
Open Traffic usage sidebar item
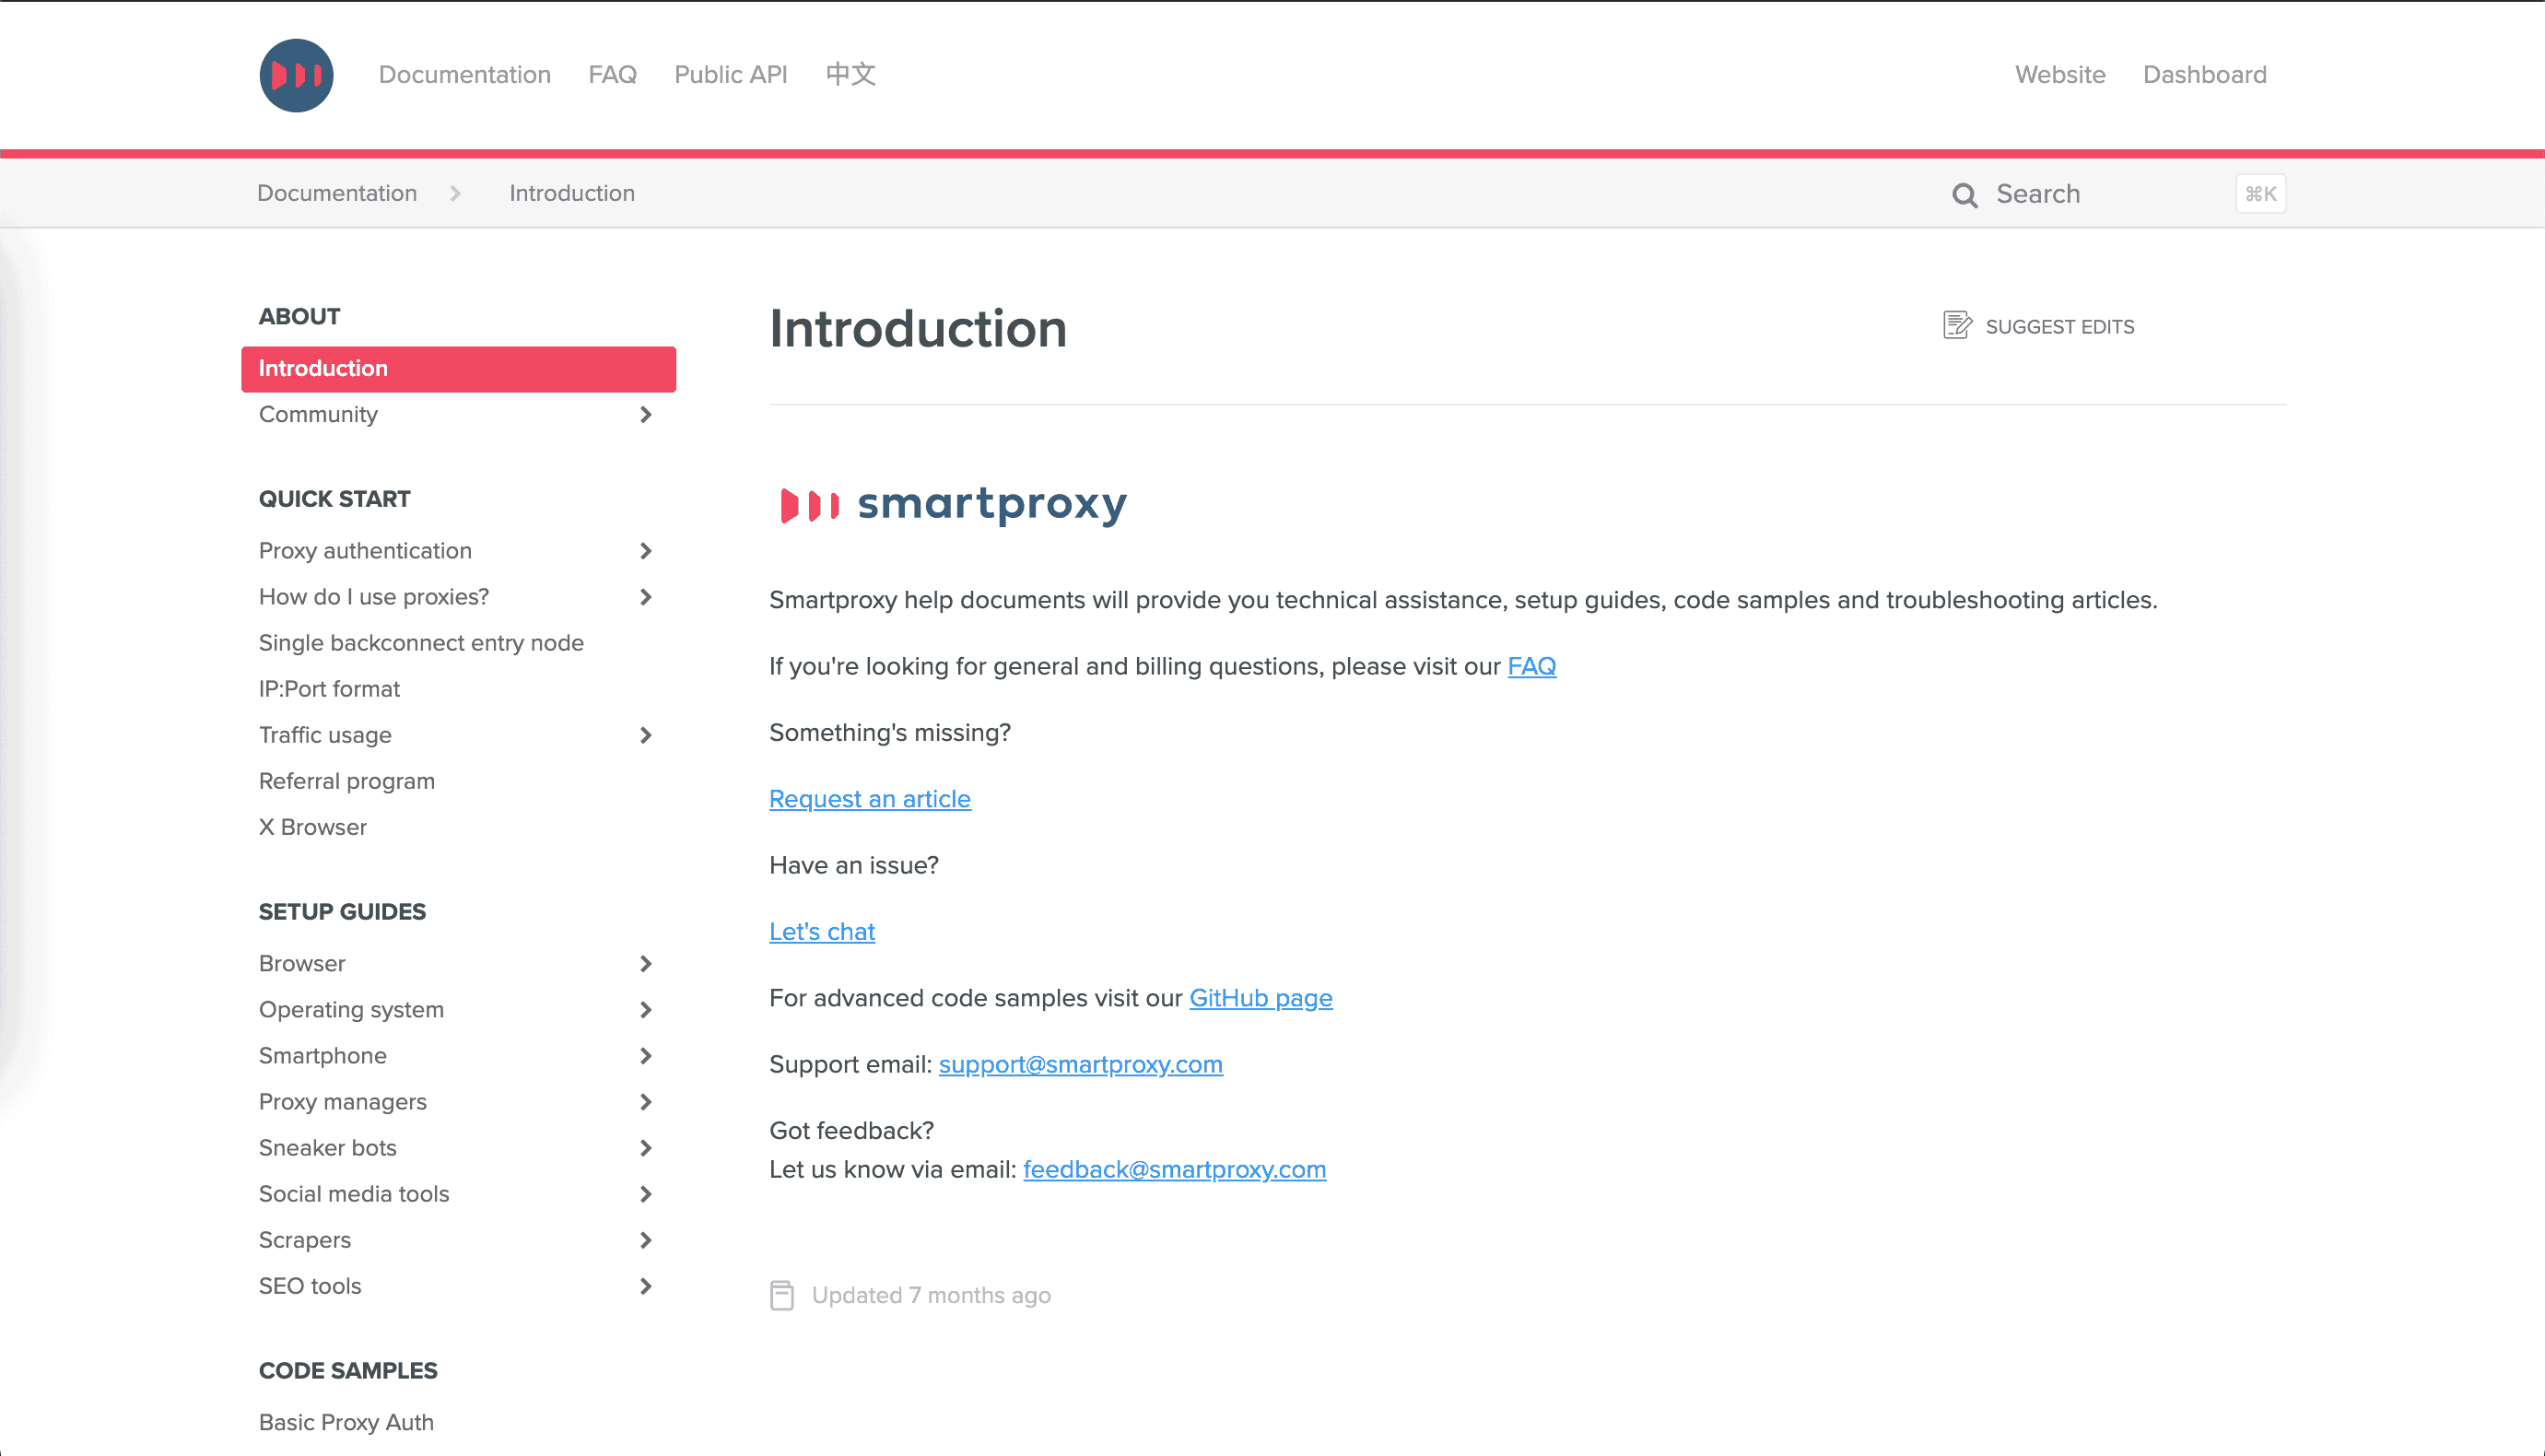(x=325, y=735)
